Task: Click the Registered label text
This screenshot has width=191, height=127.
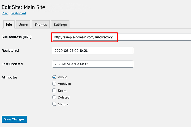Action: [x=10, y=51]
